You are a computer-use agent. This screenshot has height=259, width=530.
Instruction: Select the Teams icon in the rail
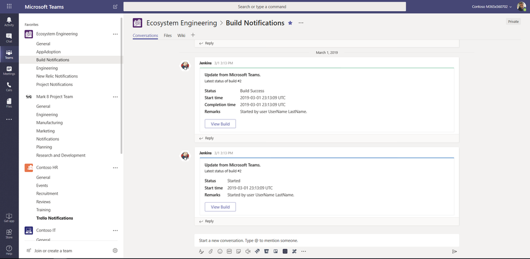coord(9,54)
